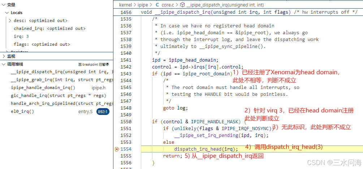Viewport: 363px width, 169px height.
Task: Select the __ipipe_grab_irq stack frame
Action: click(x=56, y=80)
